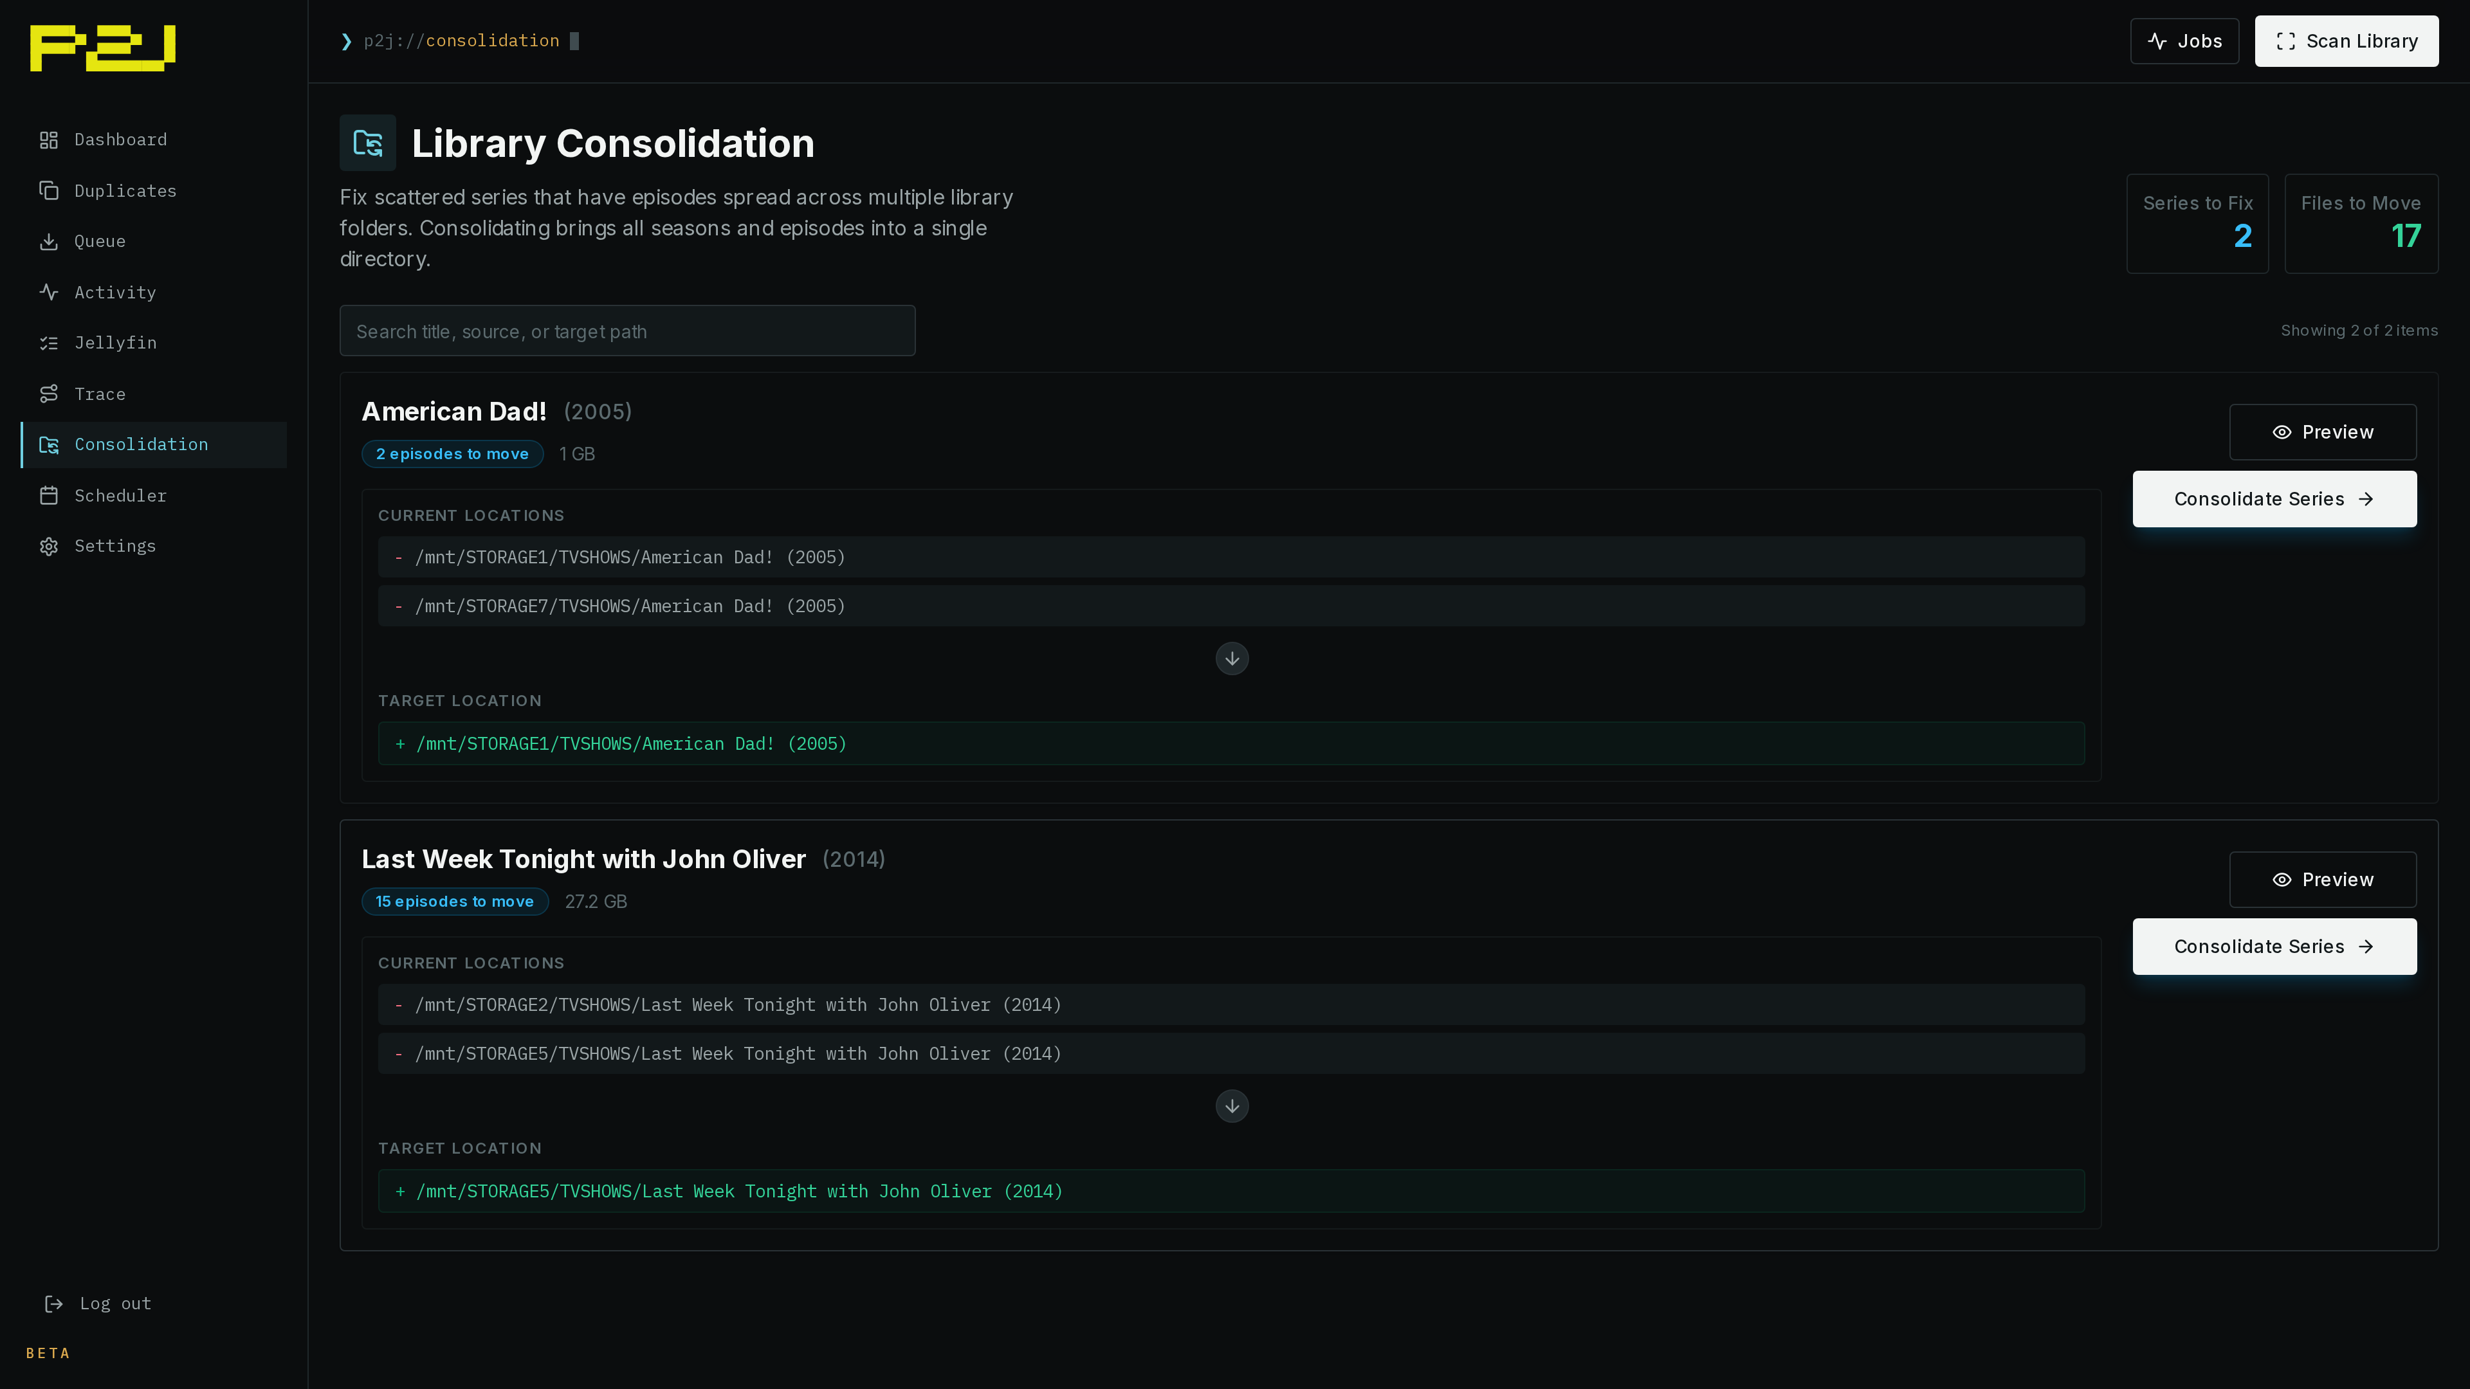This screenshot has width=2470, height=1389.
Task: Select the Consolidation menu item
Action: [154, 445]
